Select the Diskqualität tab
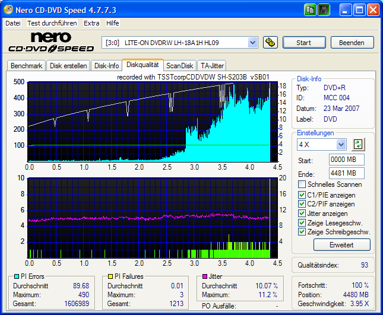 coord(143,65)
